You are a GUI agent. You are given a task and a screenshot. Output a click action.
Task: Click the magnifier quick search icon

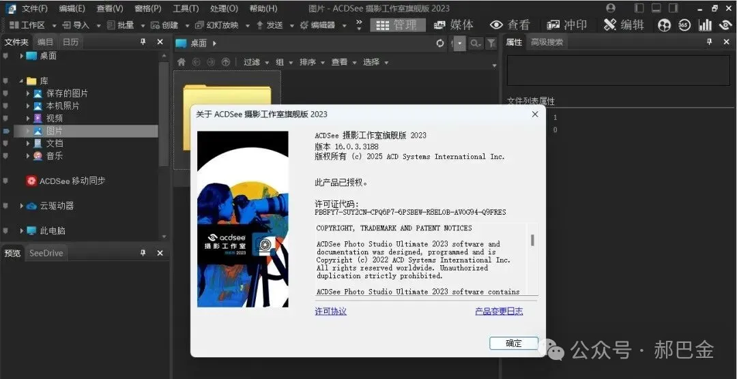tap(475, 43)
